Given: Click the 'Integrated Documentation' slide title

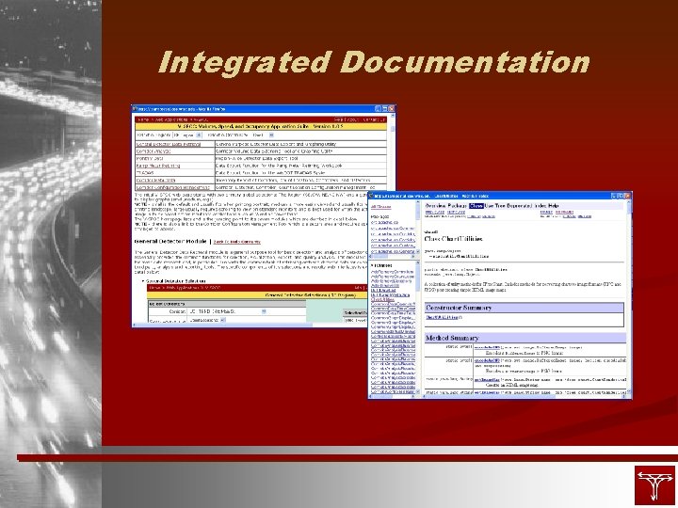Looking at the screenshot, I should [x=375, y=62].
